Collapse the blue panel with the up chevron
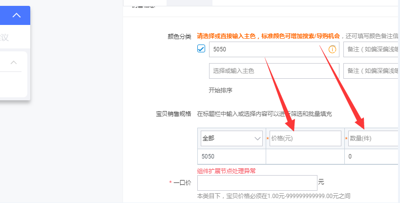Image resolution: width=400 pixels, height=203 pixels. click(x=17, y=15)
